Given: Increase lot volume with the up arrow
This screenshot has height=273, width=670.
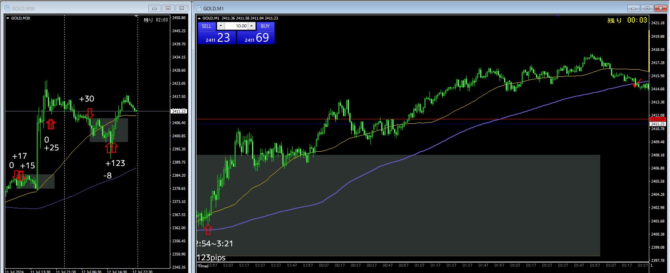Looking at the screenshot, I should (252, 26).
